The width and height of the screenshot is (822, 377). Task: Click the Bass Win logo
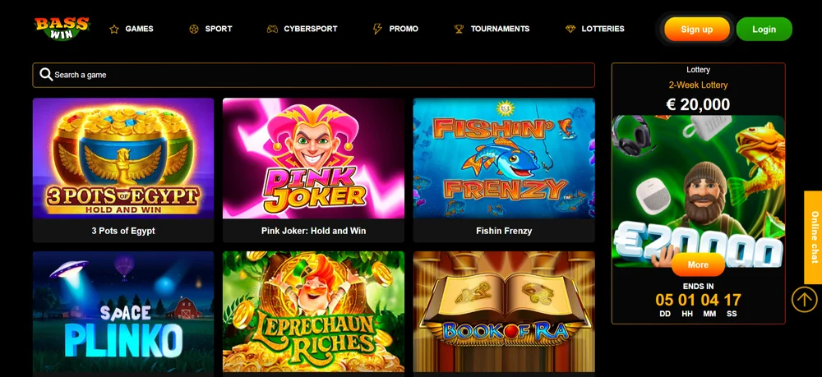62,29
